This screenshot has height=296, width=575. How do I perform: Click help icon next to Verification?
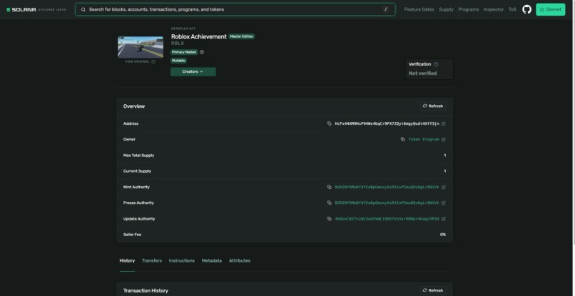[x=436, y=64]
